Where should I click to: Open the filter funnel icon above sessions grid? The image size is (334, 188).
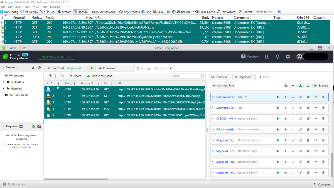pos(50,76)
